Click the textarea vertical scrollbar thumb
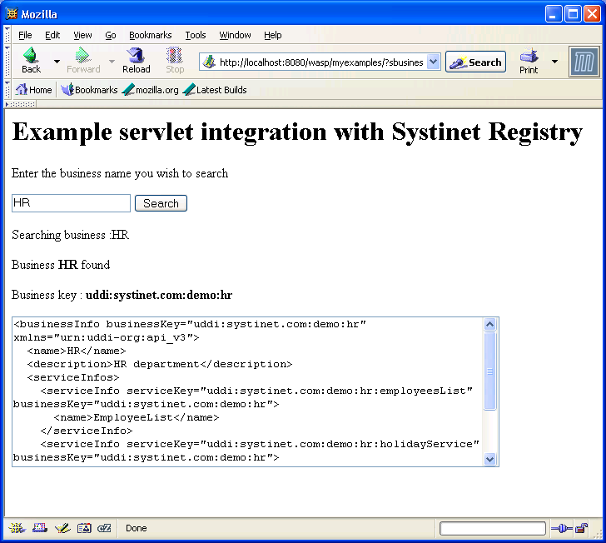This screenshot has width=606, height=543. click(489, 371)
